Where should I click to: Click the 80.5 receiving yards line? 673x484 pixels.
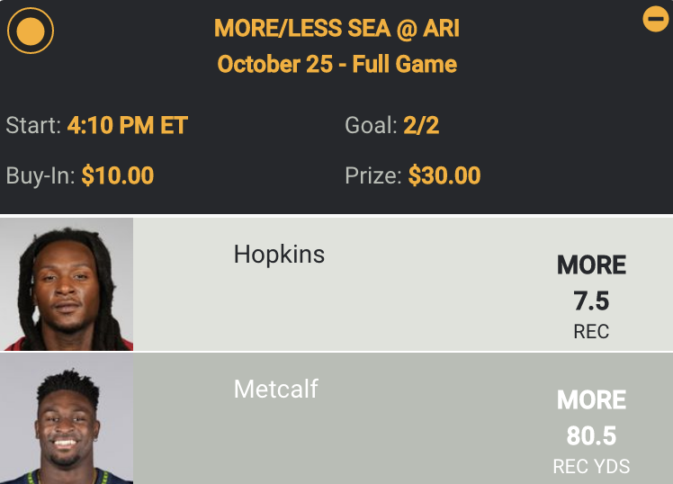(591, 436)
